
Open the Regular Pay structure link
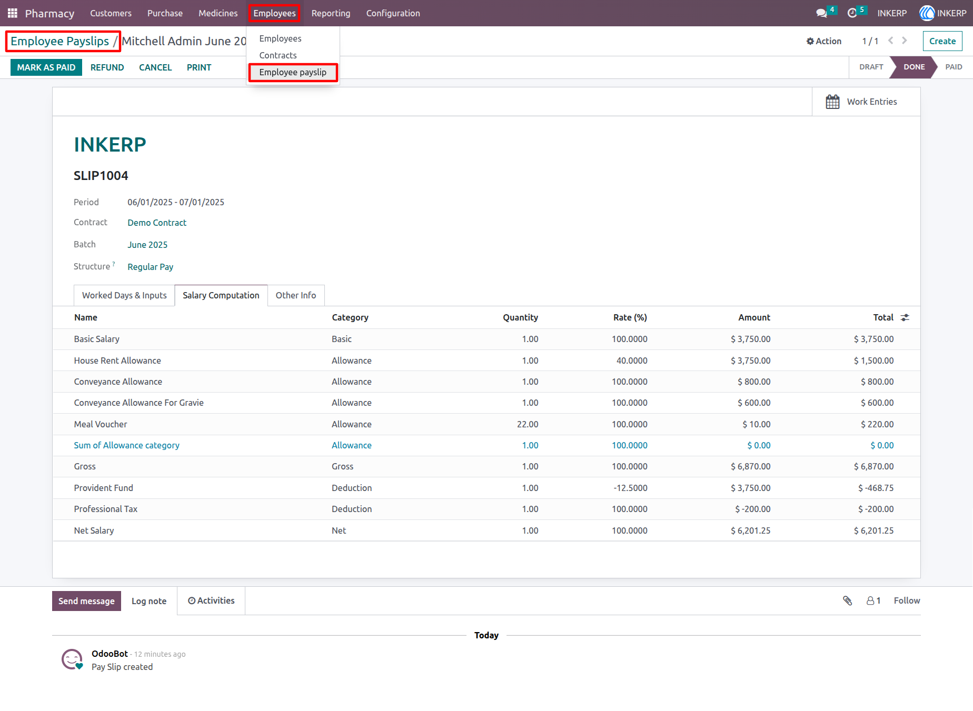click(x=151, y=267)
